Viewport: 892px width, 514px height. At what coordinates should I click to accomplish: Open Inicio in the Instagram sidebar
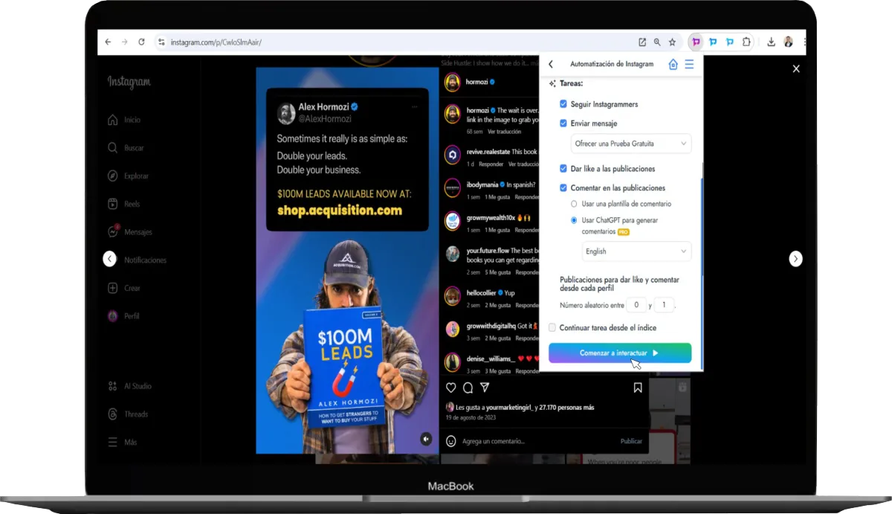(x=123, y=120)
